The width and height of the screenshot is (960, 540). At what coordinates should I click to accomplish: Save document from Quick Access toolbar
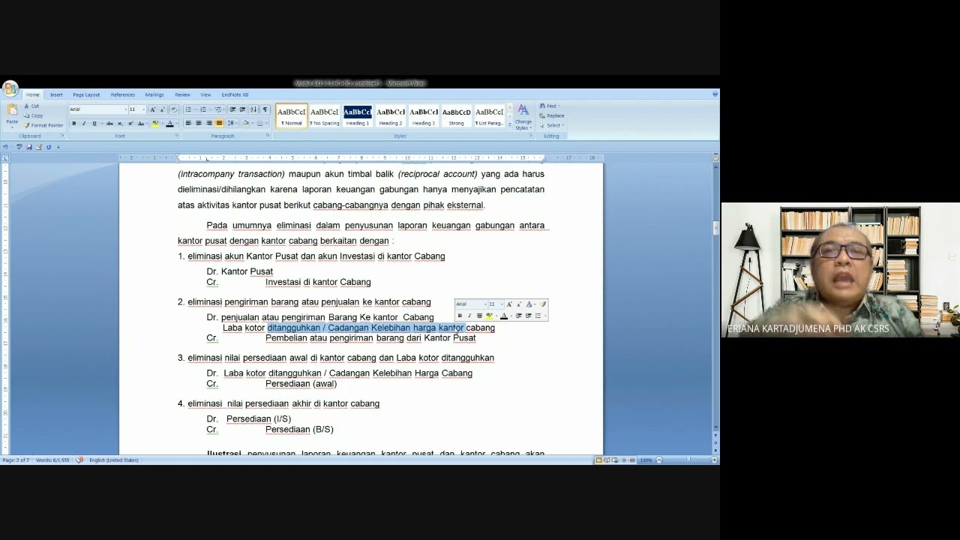tap(29, 147)
